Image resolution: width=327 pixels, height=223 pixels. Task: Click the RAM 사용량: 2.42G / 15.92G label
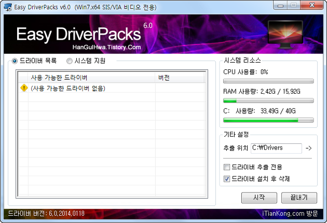[262, 92]
